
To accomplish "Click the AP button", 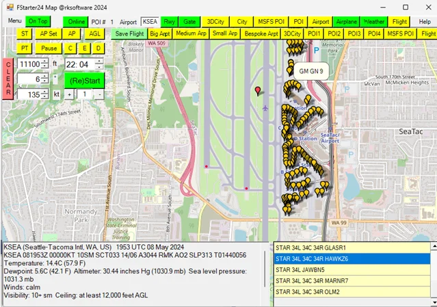I will (x=72, y=34).
